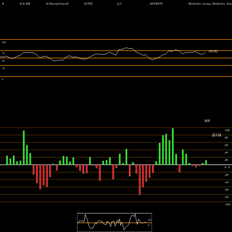Image resolution: width=232 pixels, height=232 pixels.
Task: Click the RSI axis label 30
Action: tap(3, 68)
